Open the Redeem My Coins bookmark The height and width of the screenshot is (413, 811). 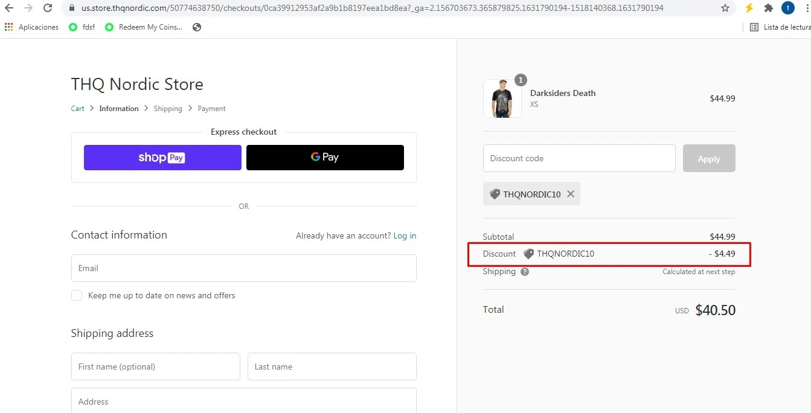[x=144, y=27]
